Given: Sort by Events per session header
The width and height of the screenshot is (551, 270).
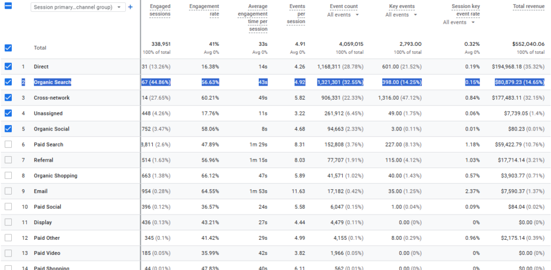Looking at the screenshot, I should point(295,13).
